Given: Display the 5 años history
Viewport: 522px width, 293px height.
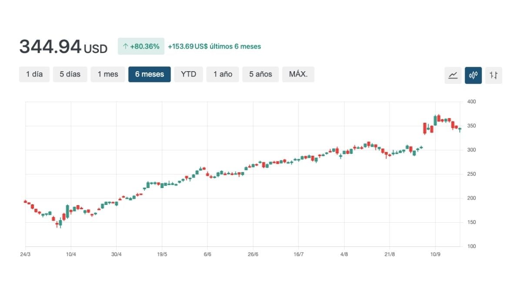Looking at the screenshot, I should (x=261, y=74).
